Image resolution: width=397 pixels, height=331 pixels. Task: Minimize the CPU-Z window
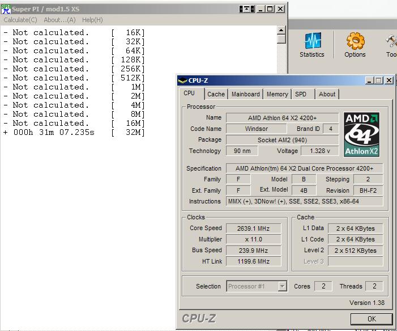coord(369,80)
